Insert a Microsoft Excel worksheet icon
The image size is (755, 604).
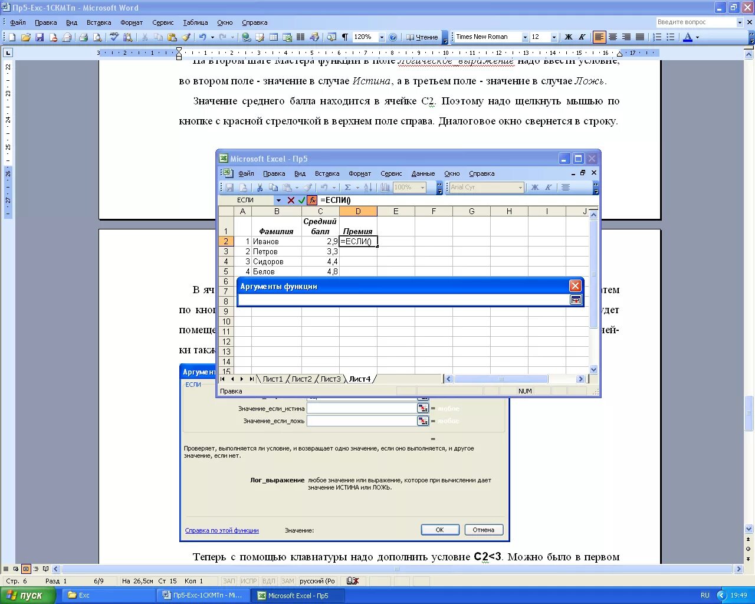[287, 37]
